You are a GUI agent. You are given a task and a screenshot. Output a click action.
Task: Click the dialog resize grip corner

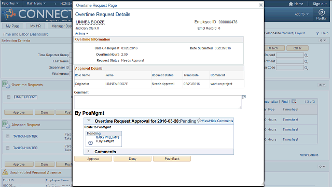click(262, 184)
